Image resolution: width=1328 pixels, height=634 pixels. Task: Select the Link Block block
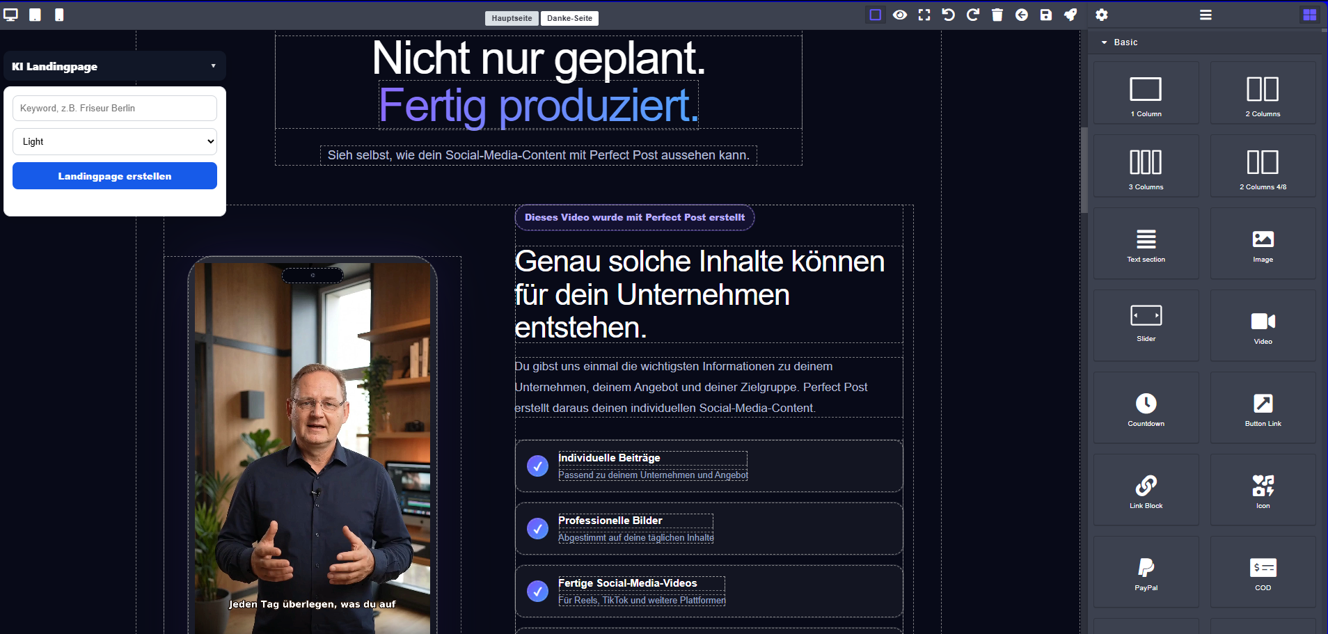[1146, 489]
